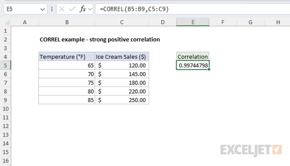290x166 pixels.
Task: Select temperature cell with value 70
Action: point(67,74)
